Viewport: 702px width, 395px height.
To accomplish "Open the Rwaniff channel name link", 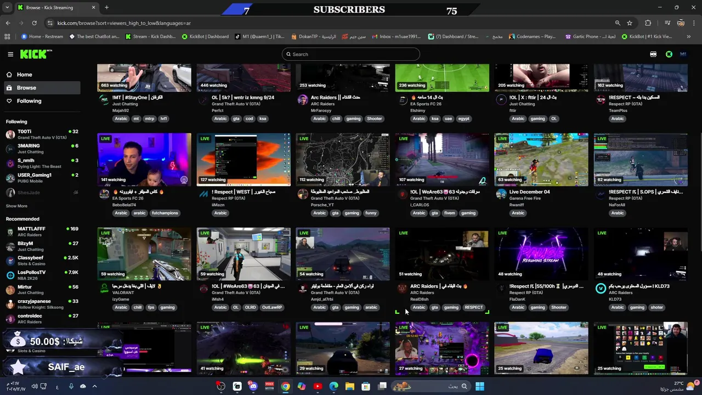I will (x=517, y=205).
